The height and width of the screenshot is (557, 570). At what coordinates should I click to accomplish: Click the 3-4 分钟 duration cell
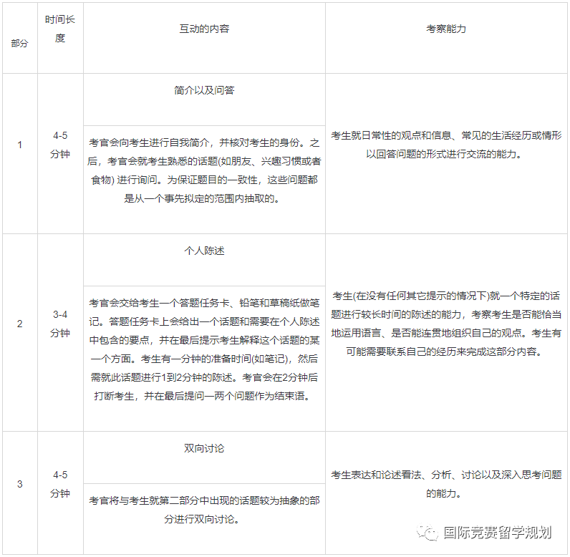coord(60,324)
